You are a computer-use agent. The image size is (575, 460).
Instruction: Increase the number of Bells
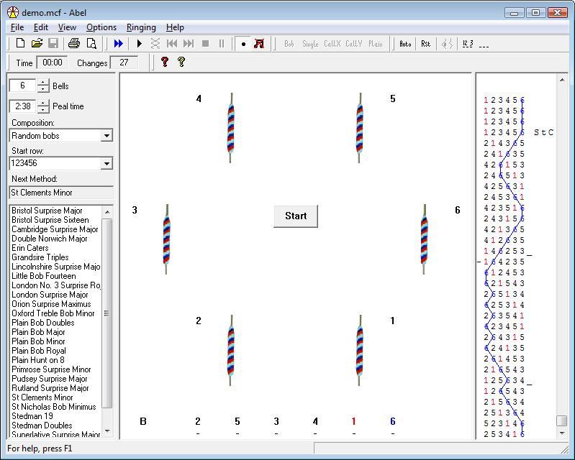tap(43, 83)
